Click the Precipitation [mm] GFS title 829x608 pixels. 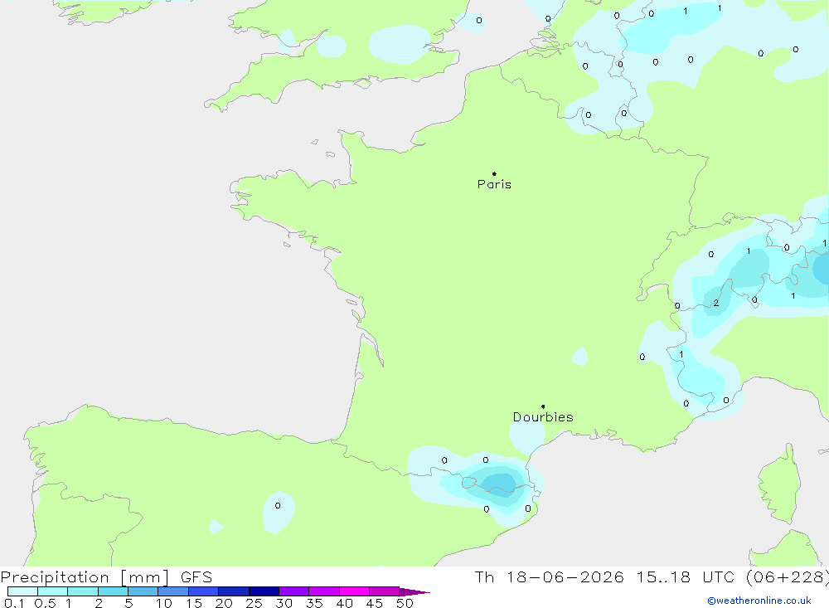pyautogui.click(x=106, y=576)
